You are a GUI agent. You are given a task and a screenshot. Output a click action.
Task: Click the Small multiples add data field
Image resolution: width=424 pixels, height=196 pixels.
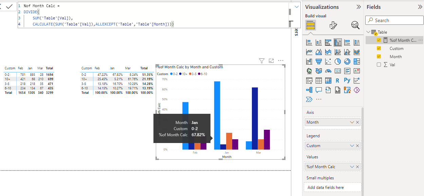(332, 187)
